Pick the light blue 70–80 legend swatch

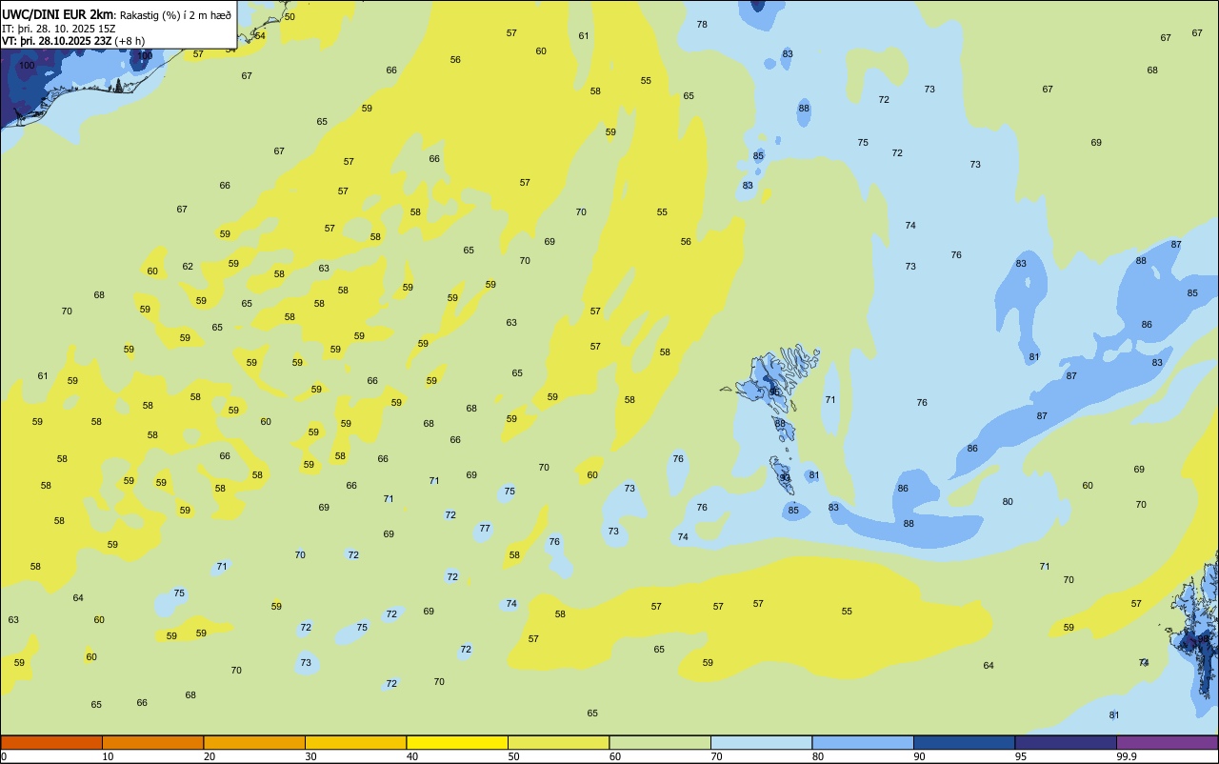click(x=761, y=742)
